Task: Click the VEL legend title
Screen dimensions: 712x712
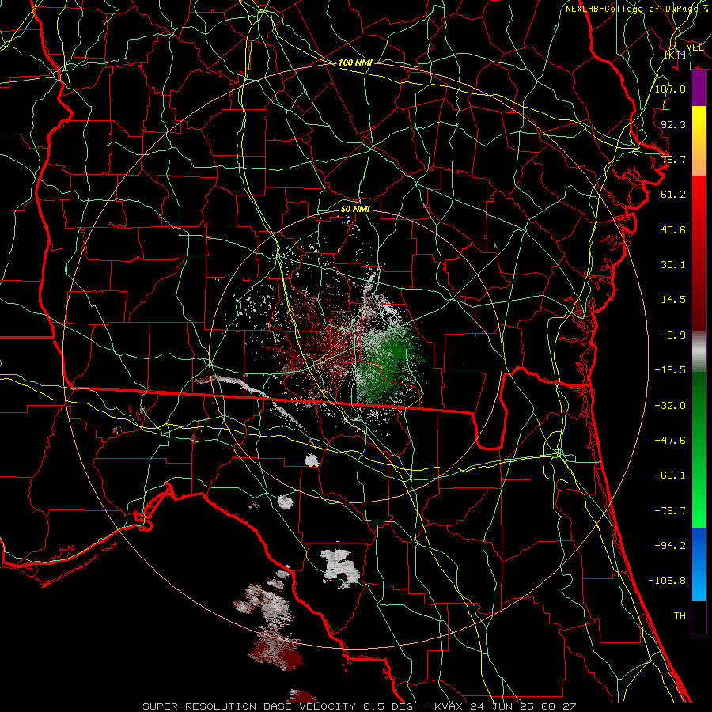Action: tap(695, 47)
